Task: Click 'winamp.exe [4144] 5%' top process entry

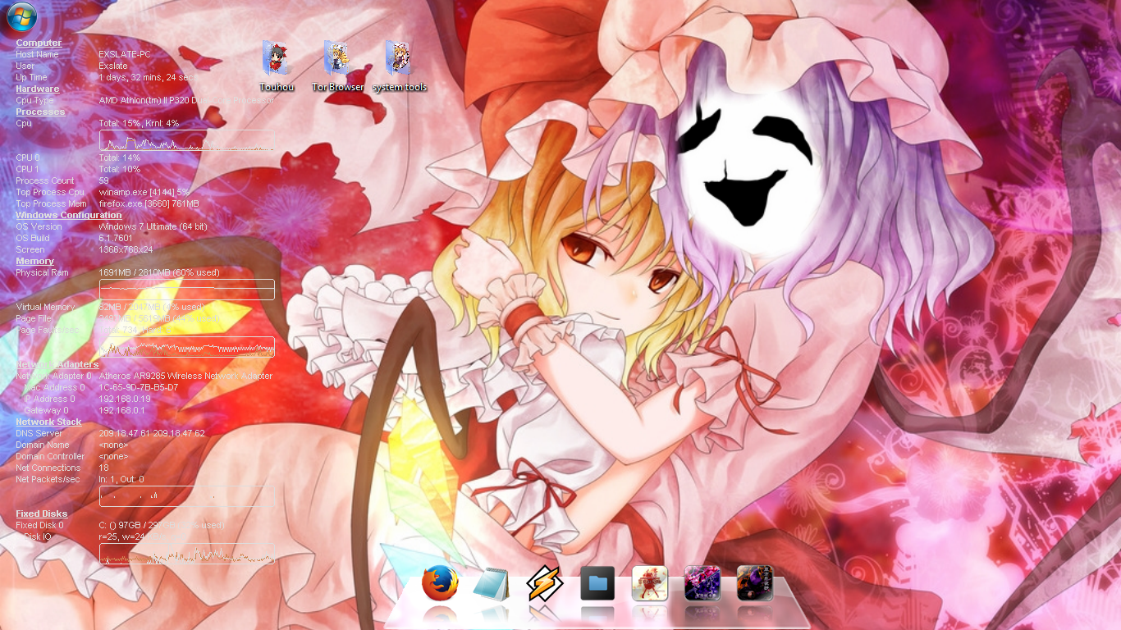Action: pos(144,192)
